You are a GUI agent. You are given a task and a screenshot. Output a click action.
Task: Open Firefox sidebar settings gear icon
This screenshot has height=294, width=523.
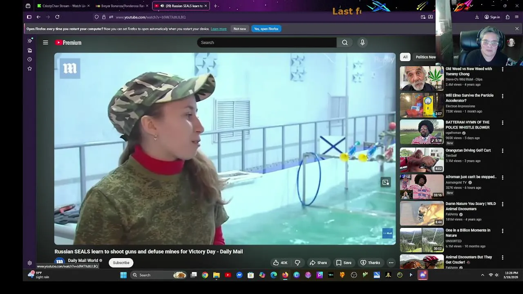pyautogui.click(x=29, y=263)
